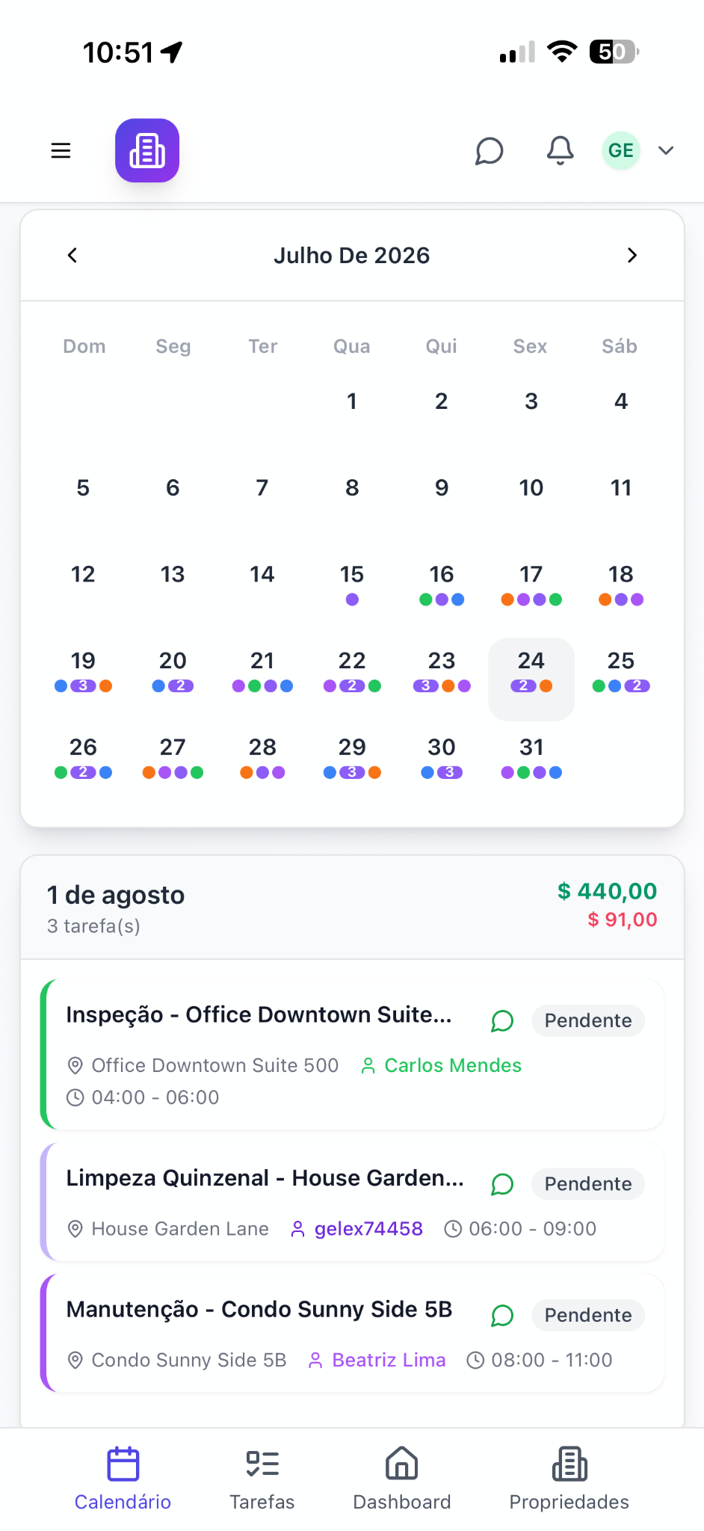The width and height of the screenshot is (704, 1531).
Task: Open the hamburger menu
Action: (x=61, y=150)
